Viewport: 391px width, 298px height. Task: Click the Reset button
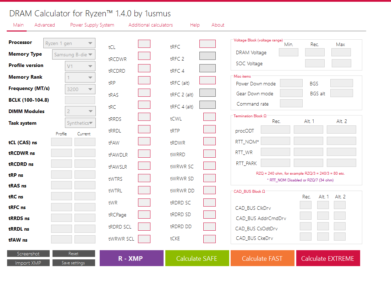[73, 253]
